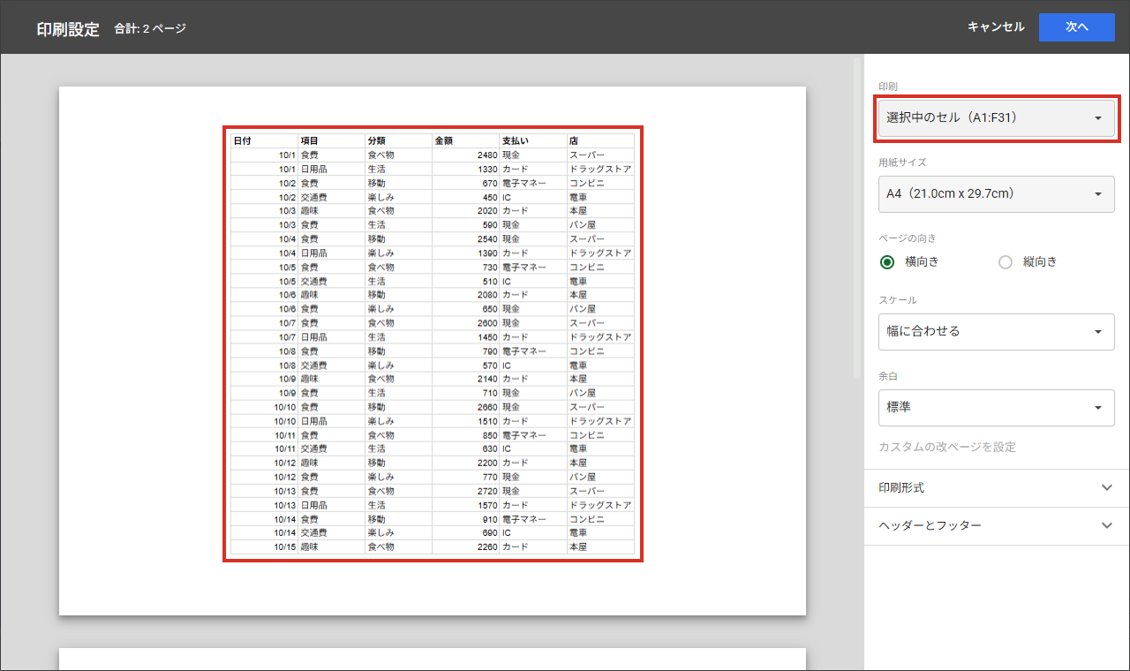Click the 分類 header cell in preview
The width and height of the screenshot is (1130, 671).
coord(398,140)
